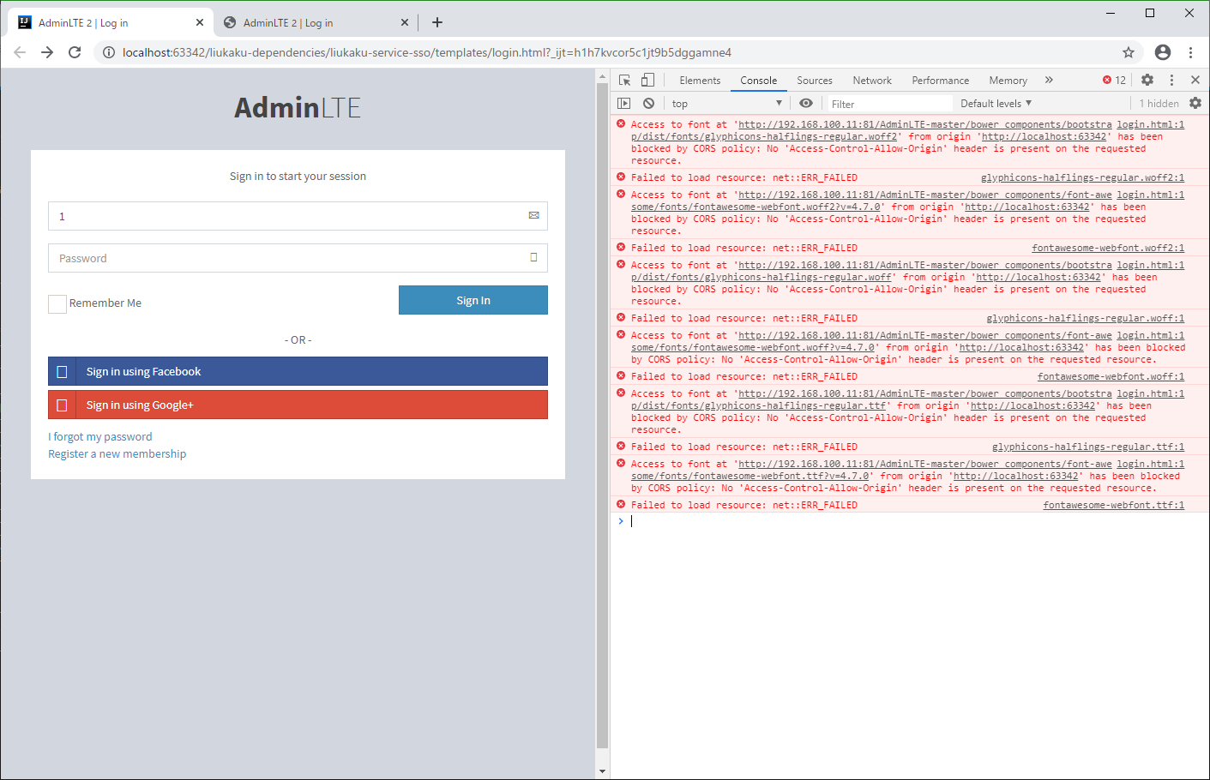Open the live expression eye icon
The width and height of the screenshot is (1210, 780).
[806, 103]
